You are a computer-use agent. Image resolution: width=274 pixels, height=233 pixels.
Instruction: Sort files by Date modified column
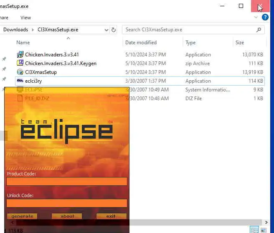pos(141,43)
